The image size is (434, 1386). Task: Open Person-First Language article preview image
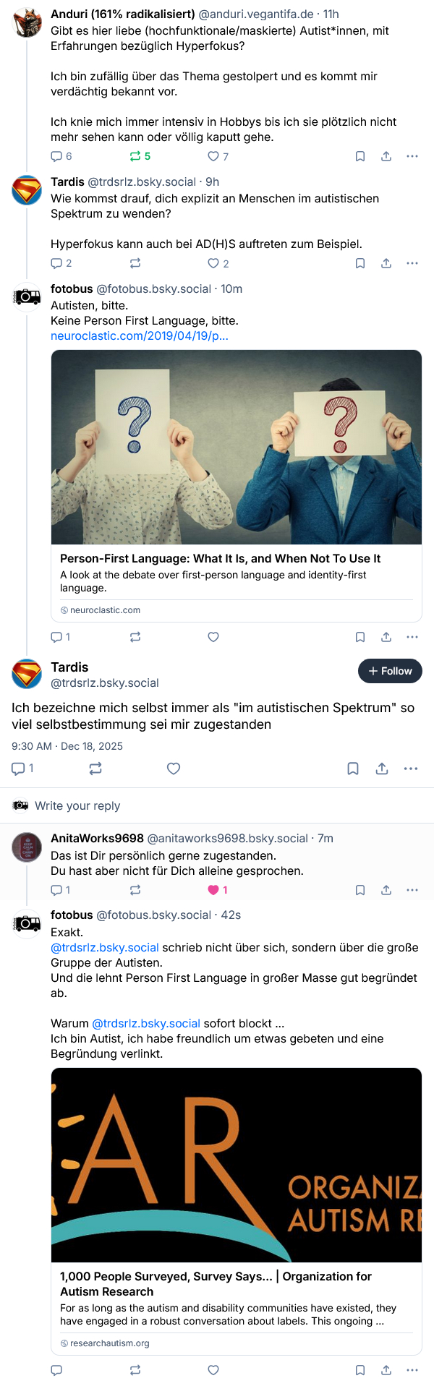(237, 447)
